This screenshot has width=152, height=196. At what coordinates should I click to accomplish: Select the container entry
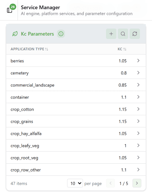(x=20, y=97)
